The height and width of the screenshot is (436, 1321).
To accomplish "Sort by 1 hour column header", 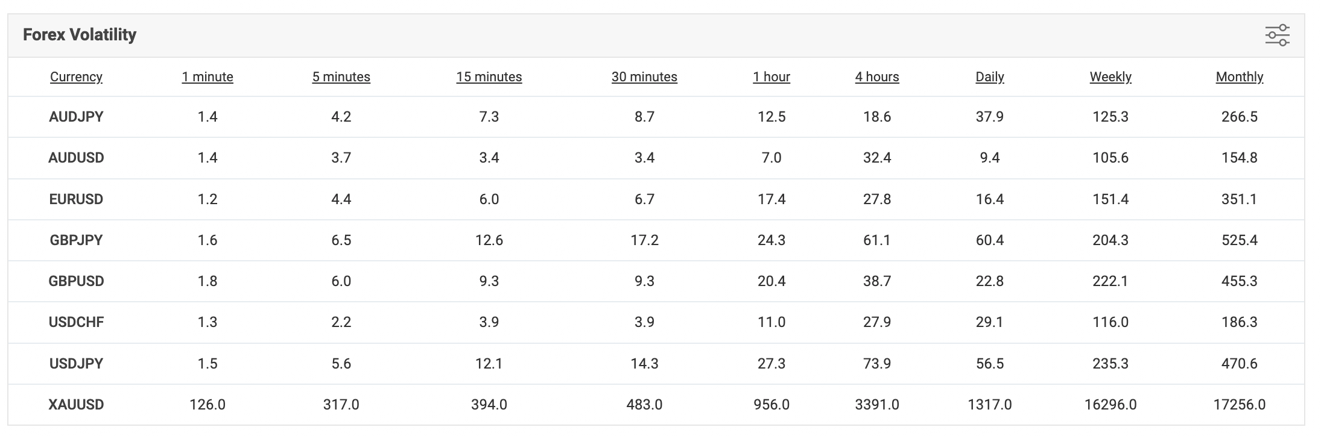I will (x=771, y=77).
